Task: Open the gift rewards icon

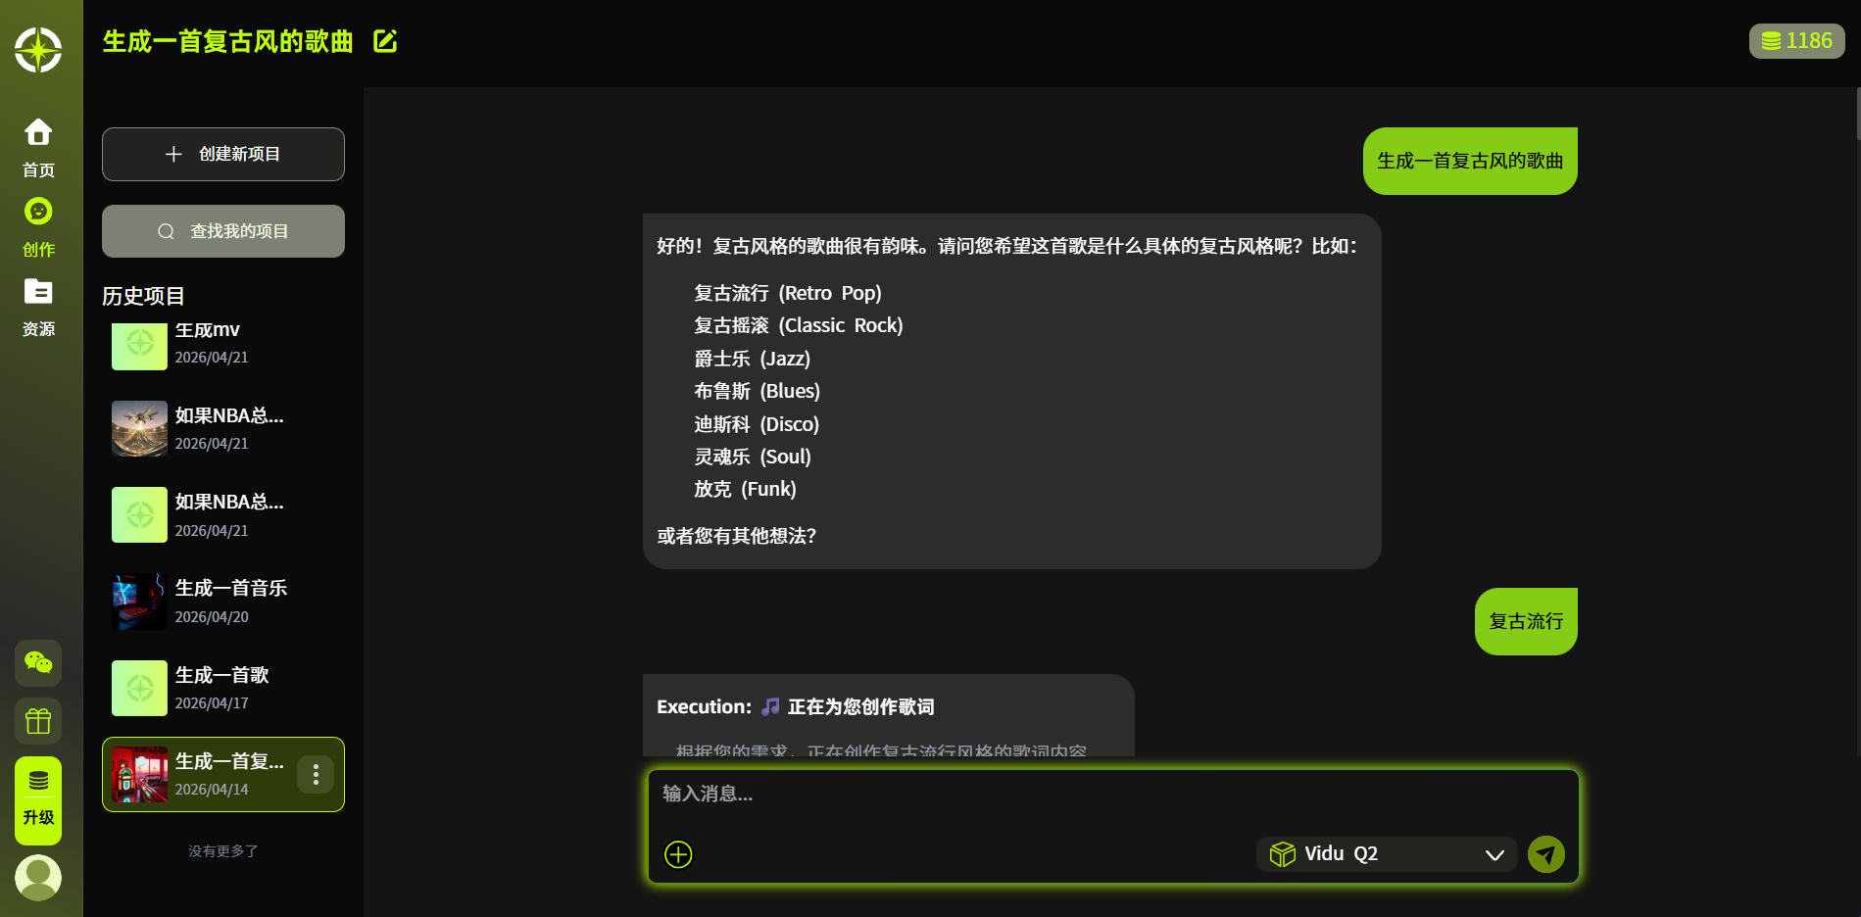Action: [x=38, y=722]
